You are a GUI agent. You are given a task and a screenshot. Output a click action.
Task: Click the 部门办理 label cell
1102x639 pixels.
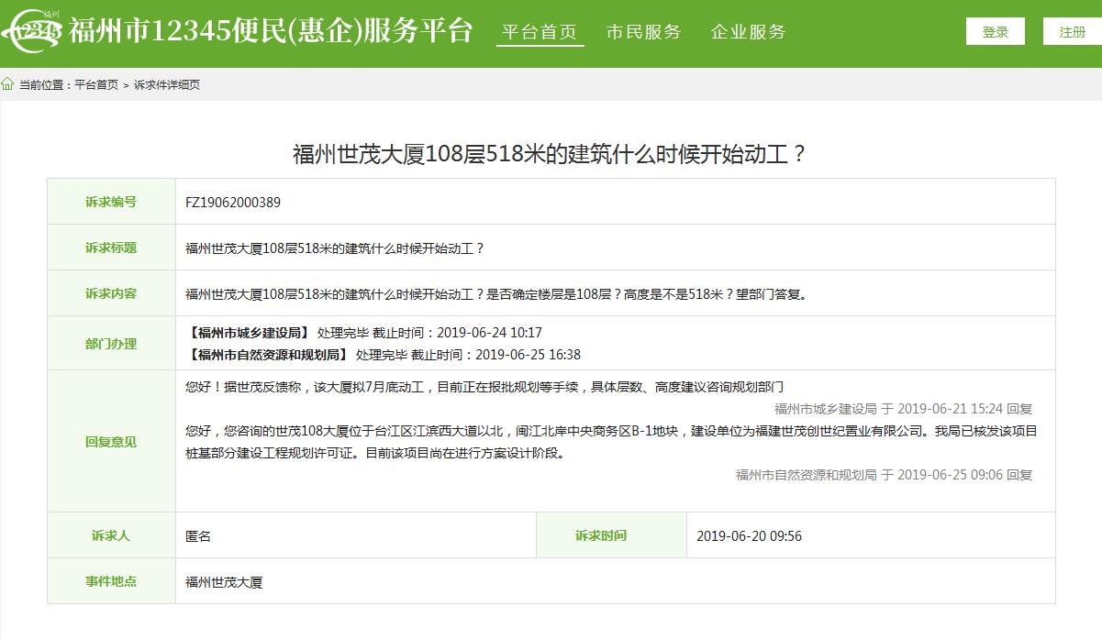pyautogui.click(x=111, y=344)
